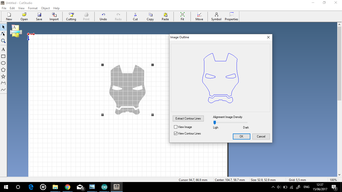Open the Edit menu
The width and height of the screenshot is (342, 192).
coord(12,8)
